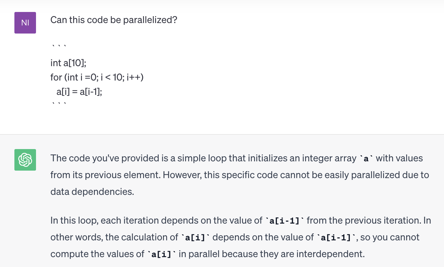Click the phrase 'from its previous element.'
This screenshot has width=444, height=267.
click(106, 175)
